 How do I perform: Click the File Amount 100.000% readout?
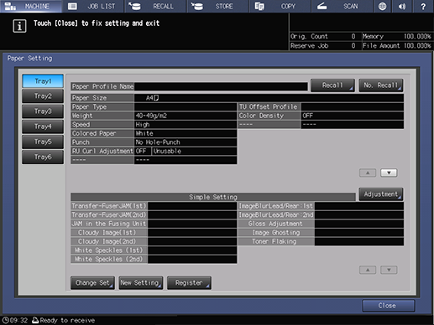pyautogui.click(x=397, y=46)
